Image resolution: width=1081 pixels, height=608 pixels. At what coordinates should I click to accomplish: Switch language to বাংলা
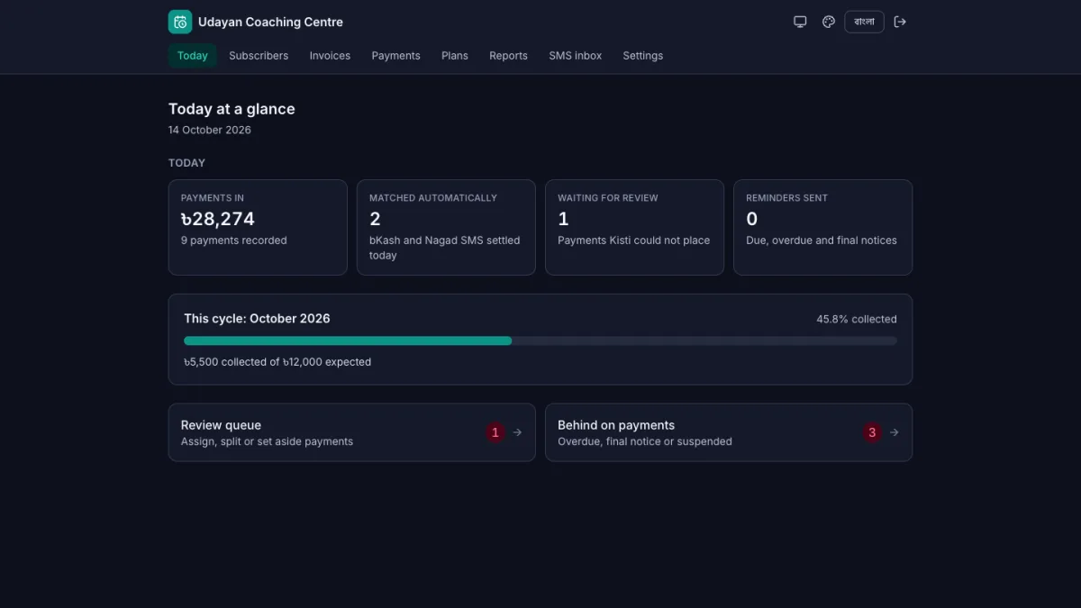(x=864, y=22)
